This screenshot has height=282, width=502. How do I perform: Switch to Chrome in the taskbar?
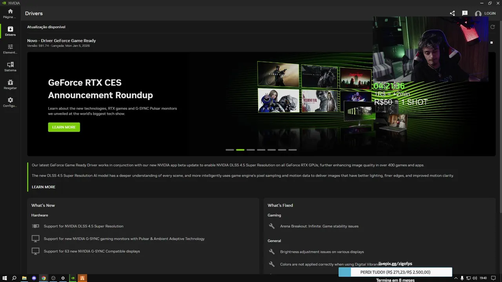44,278
